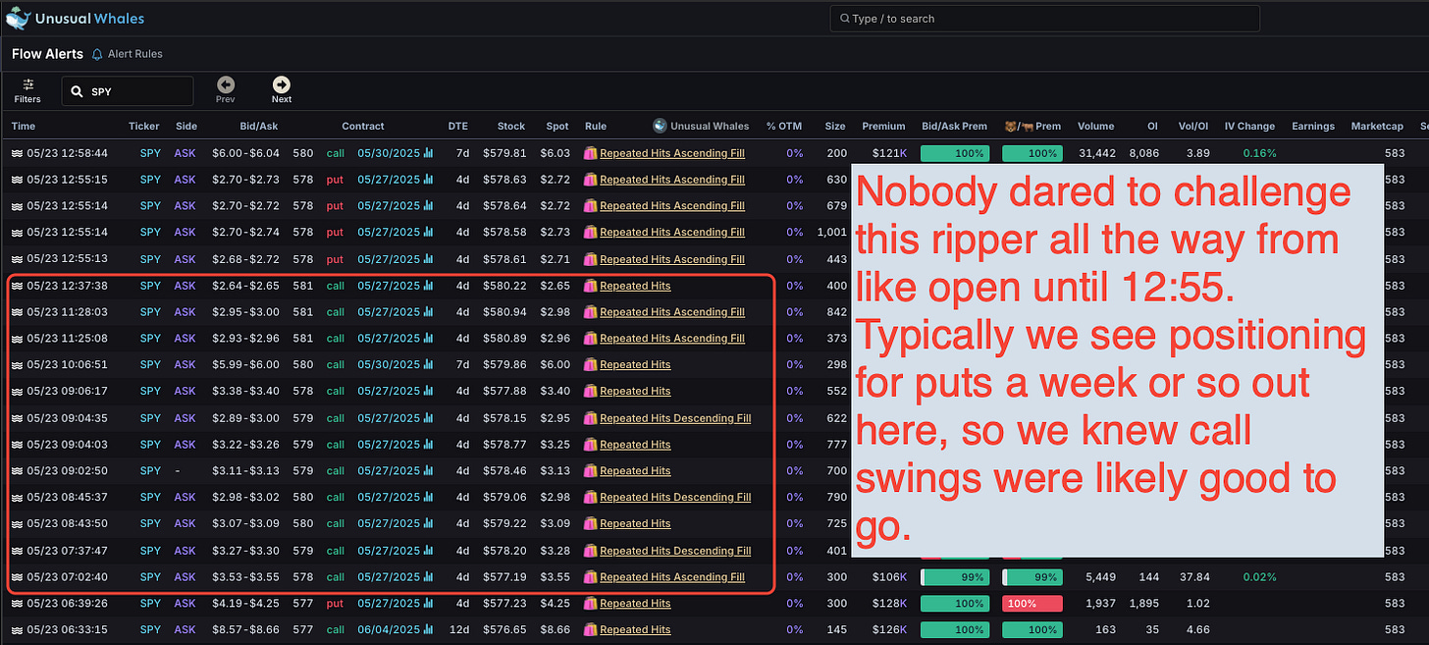Click bid/ask $8.57-$8.66 cell
1429x645 pixels.
(x=244, y=629)
